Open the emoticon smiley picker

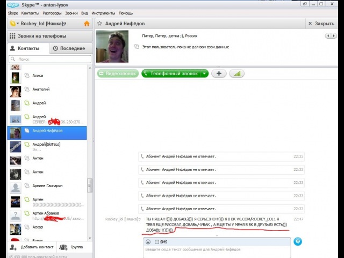(148, 242)
